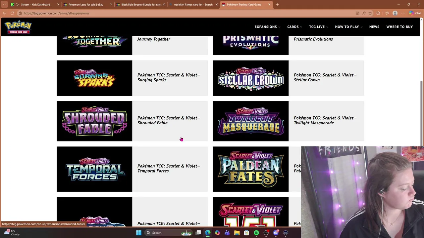This screenshot has width=424, height=238.
Task: Open Copilot from the taskbar
Action: coord(217,233)
